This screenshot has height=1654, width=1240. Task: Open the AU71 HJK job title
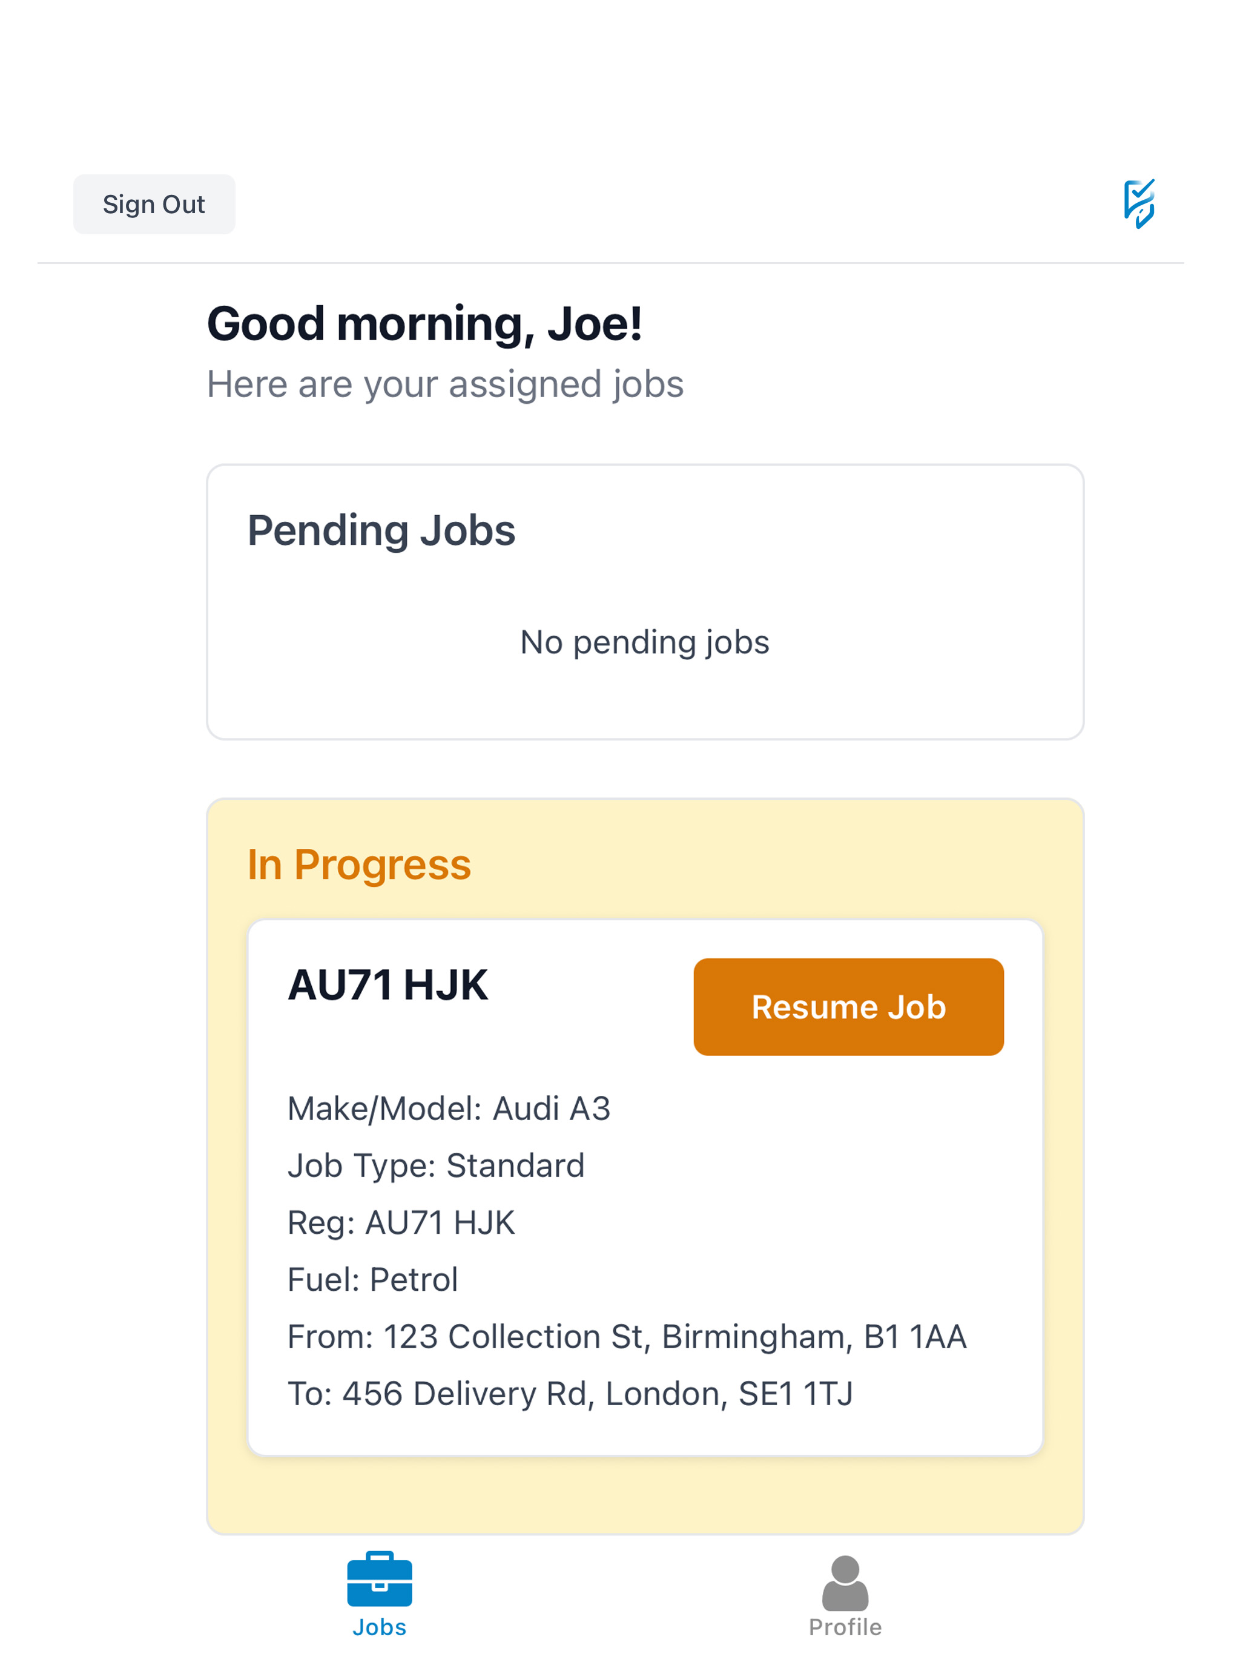[x=388, y=985]
